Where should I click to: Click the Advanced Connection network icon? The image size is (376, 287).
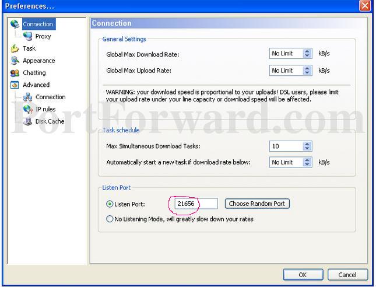[x=28, y=97]
